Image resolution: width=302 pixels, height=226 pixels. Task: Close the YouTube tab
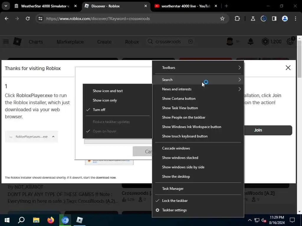tap(216, 6)
